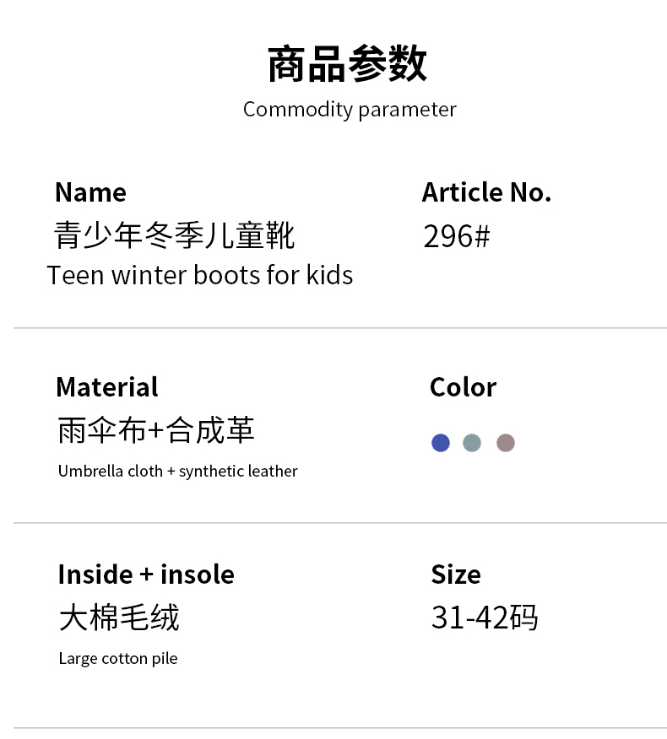
Task: Click the 31-42码 size range
Action: [484, 618]
